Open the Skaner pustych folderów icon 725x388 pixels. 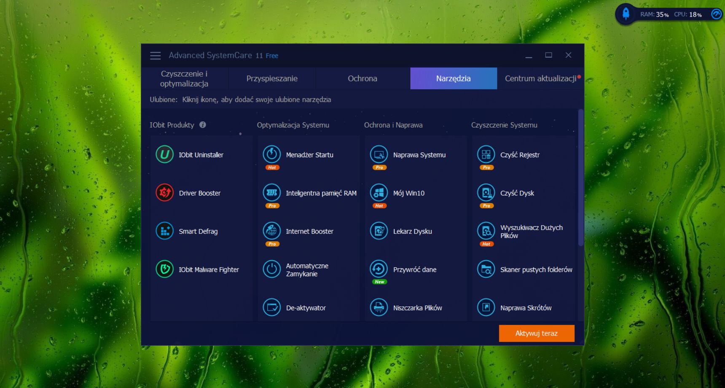pyautogui.click(x=486, y=269)
